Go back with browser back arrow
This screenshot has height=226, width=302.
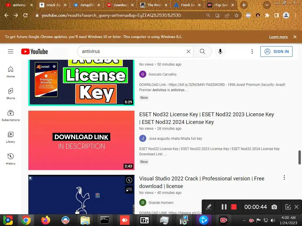[6, 15]
